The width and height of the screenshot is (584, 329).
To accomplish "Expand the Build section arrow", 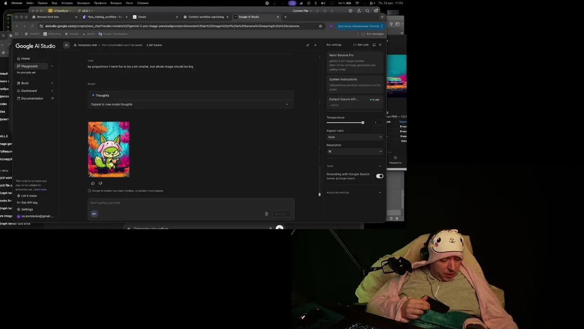I will [52, 83].
